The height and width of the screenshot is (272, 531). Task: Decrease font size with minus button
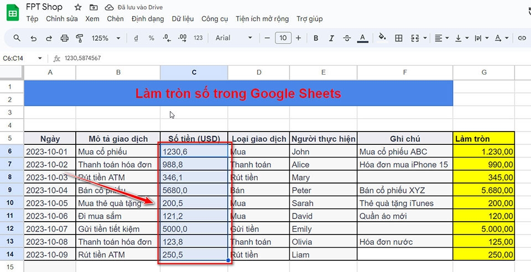[x=267, y=38]
